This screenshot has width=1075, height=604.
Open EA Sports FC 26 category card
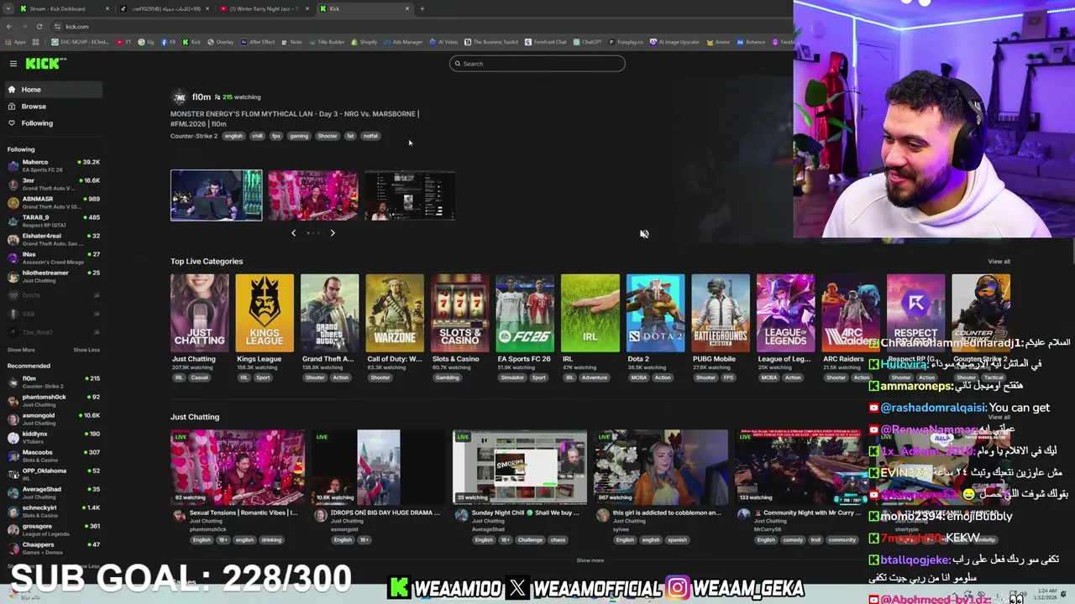(x=525, y=313)
